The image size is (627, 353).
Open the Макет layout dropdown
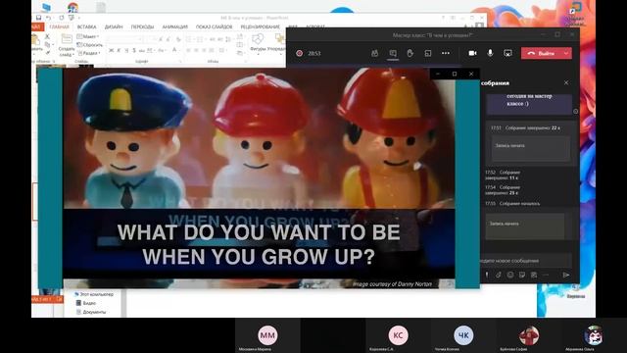87,37
